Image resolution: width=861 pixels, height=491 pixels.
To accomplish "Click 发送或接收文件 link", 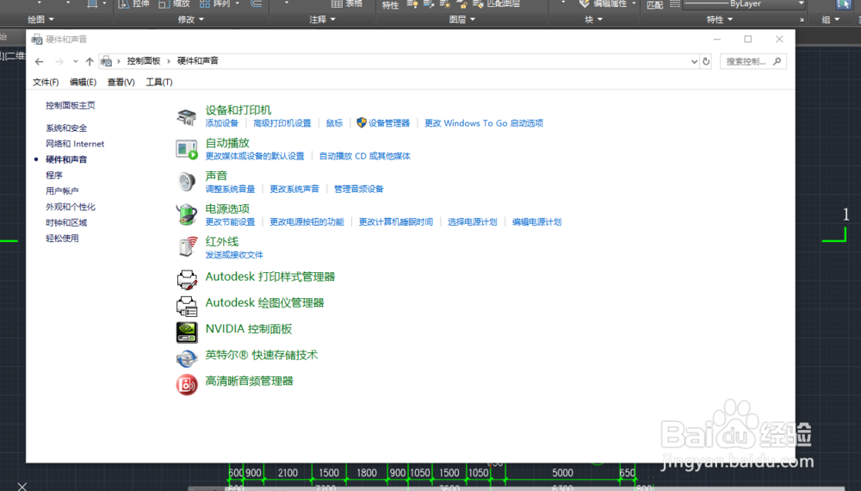I will click(234, 255).
